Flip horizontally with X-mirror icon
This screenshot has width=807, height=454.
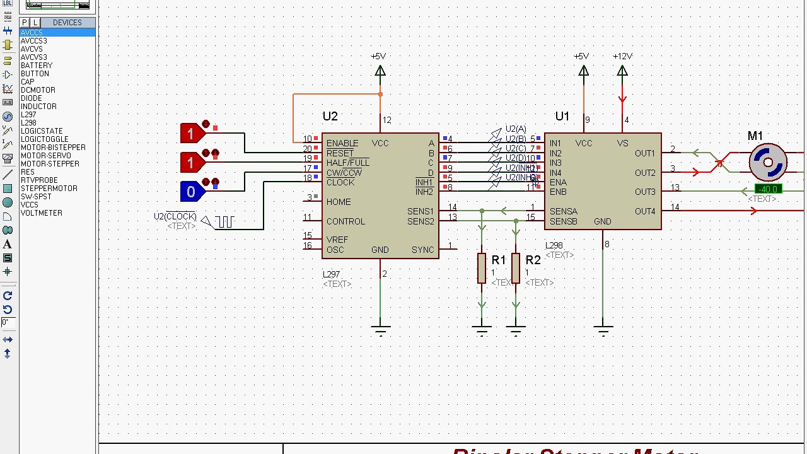(8, 340)
